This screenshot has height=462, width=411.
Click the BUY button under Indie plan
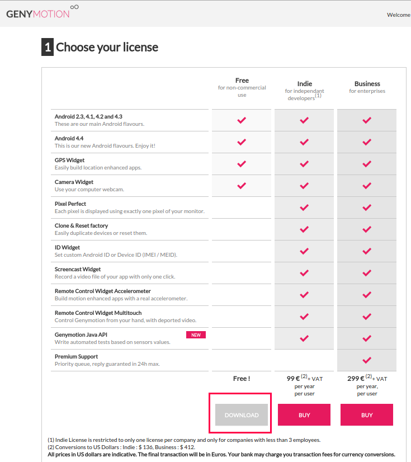pyautogui.click(x=304, y=415)
